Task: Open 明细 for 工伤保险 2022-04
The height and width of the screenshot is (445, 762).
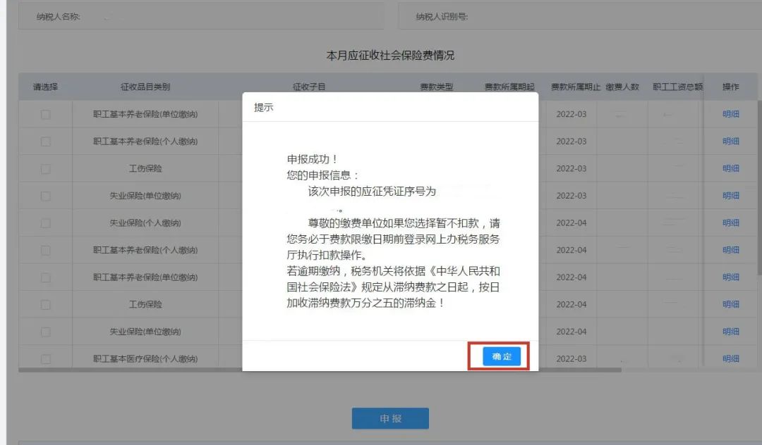Action: point(730,304)
